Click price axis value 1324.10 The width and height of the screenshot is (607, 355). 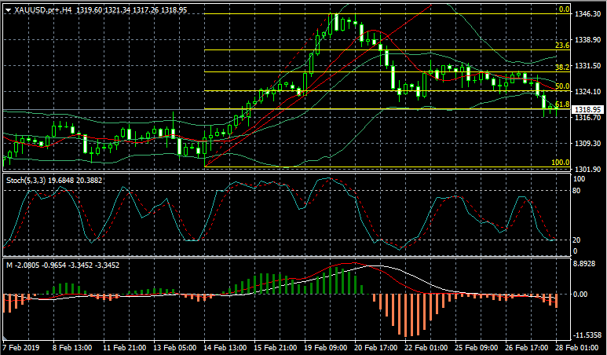[587, 92]
